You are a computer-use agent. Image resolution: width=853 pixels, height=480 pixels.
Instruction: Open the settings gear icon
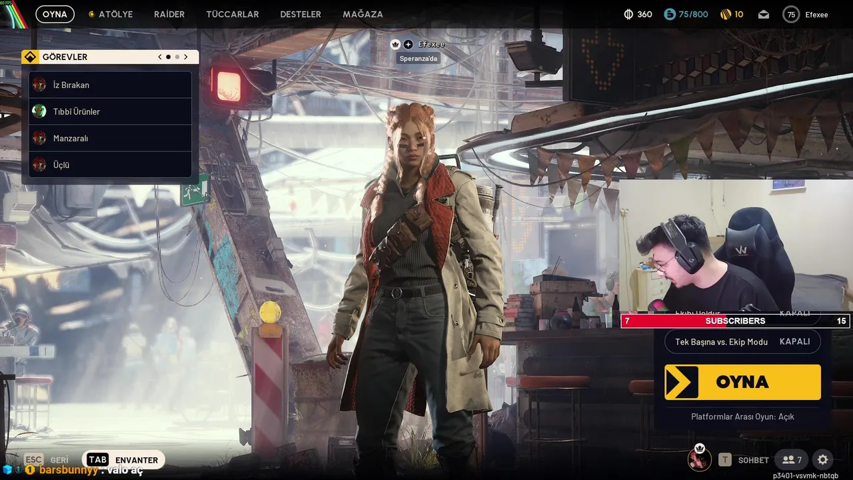pyautogui.click(x=823, y=460)
